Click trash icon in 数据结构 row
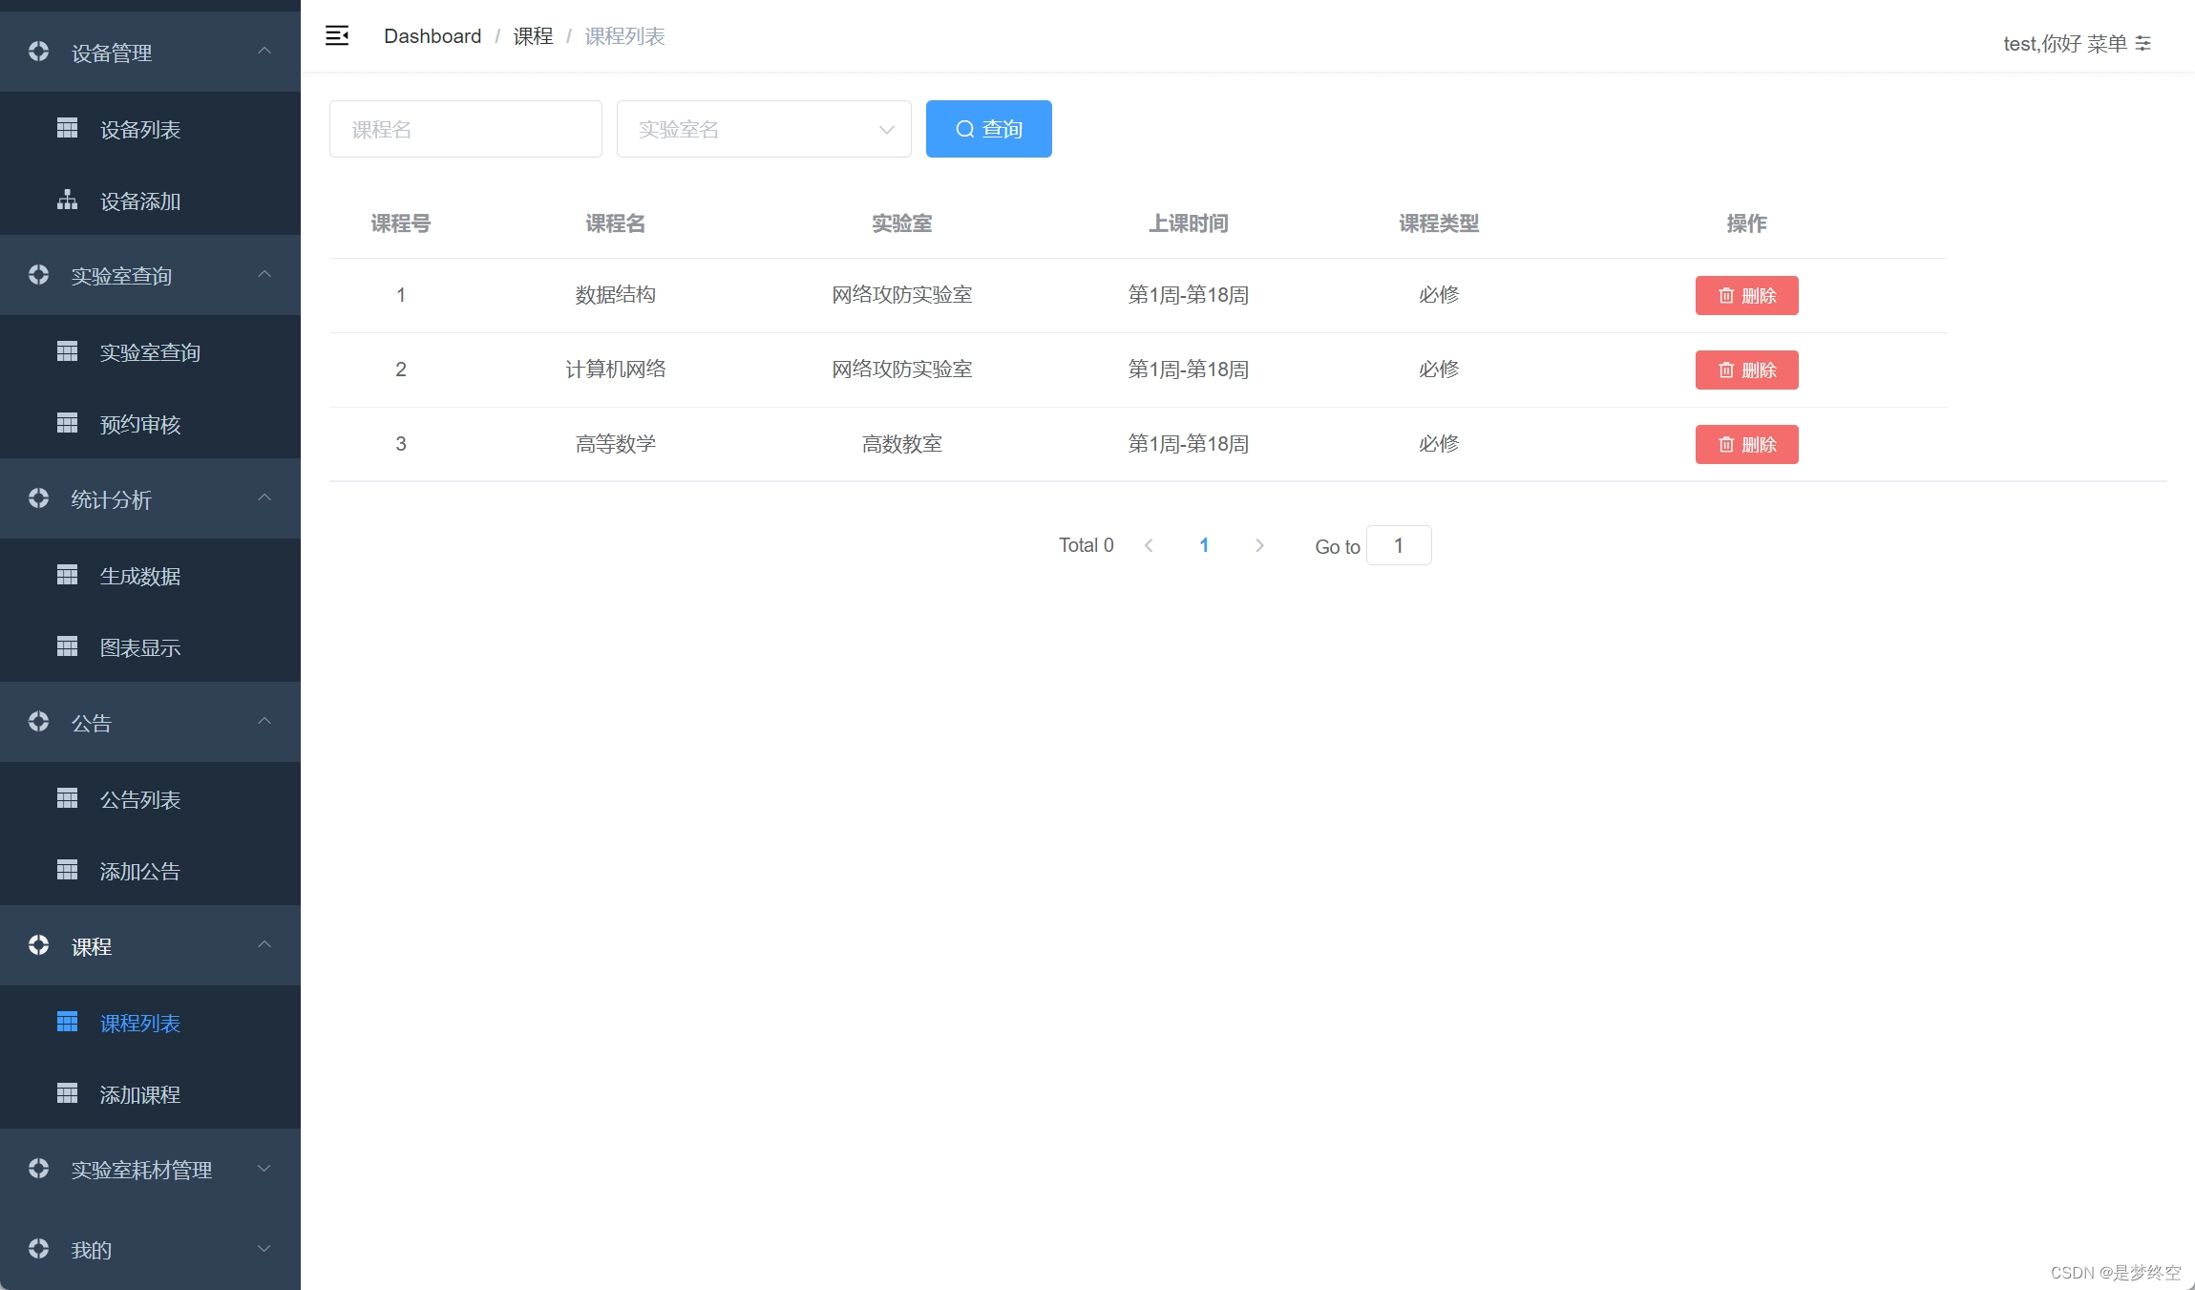 coord(1726,296)
